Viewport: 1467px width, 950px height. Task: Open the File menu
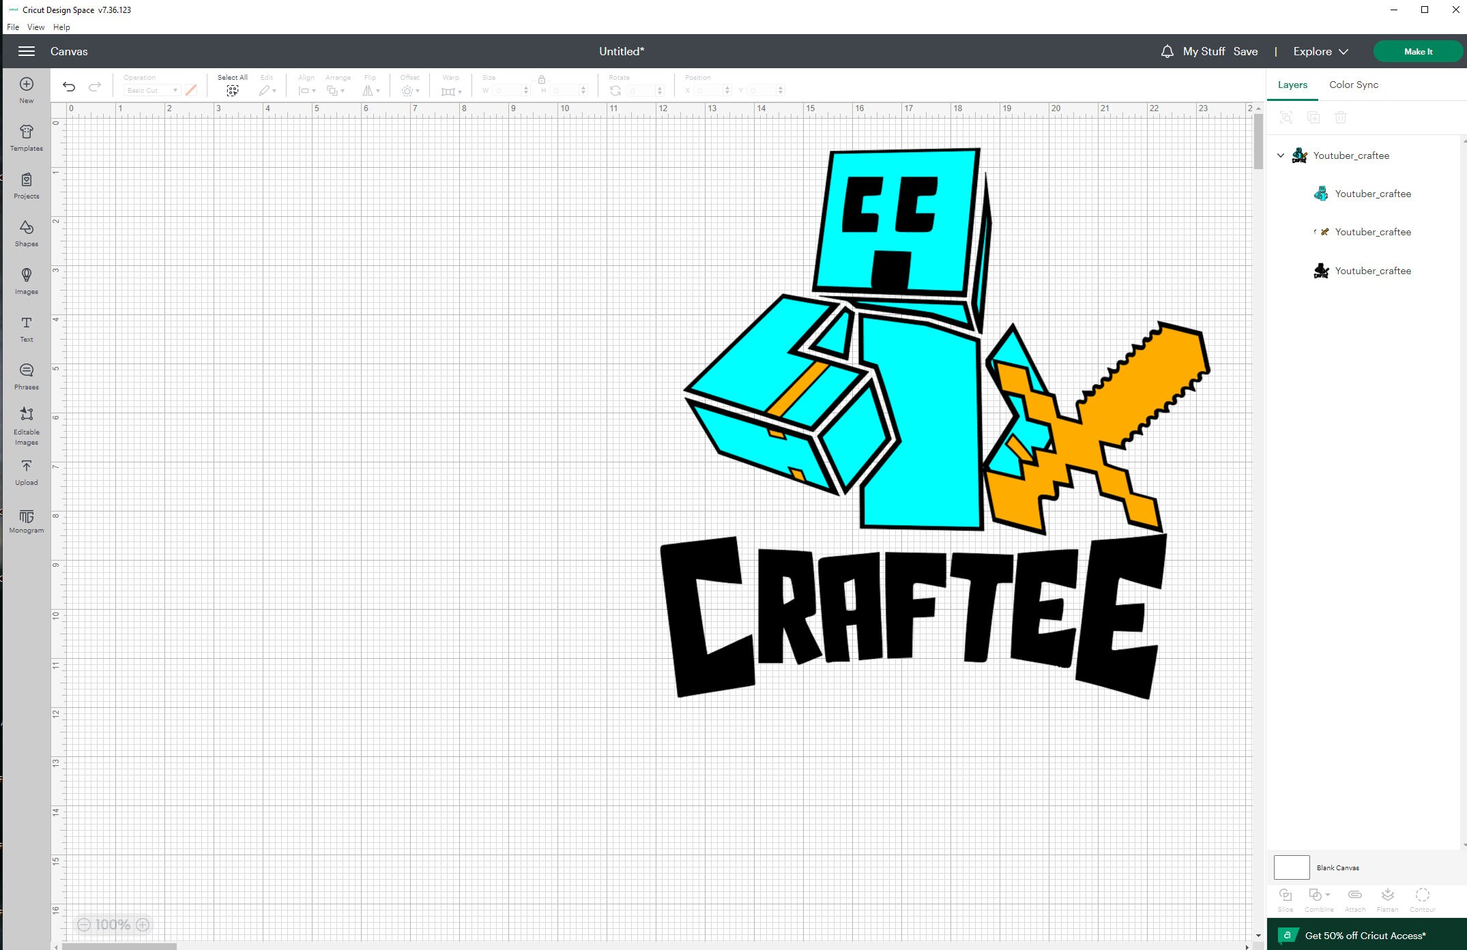coord(12,27)
